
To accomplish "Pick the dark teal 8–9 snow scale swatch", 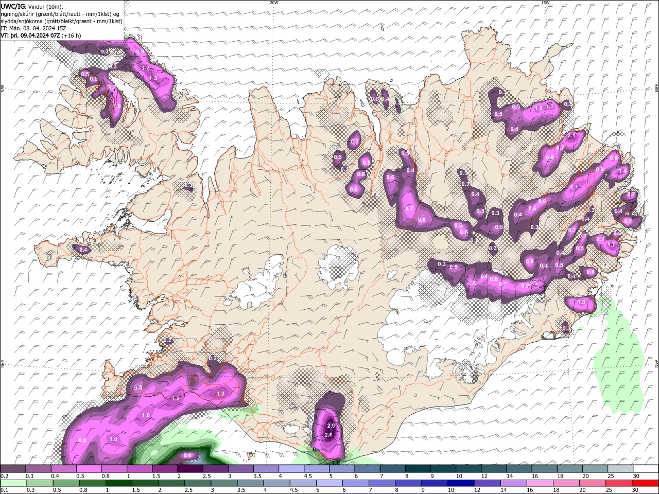I will [x=418, y=469].
